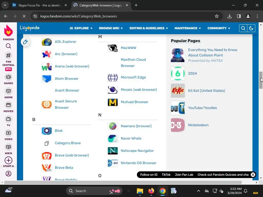
Task: Click the Netscape Navigator N logo thumbnail
Action: tap(112, 151)
